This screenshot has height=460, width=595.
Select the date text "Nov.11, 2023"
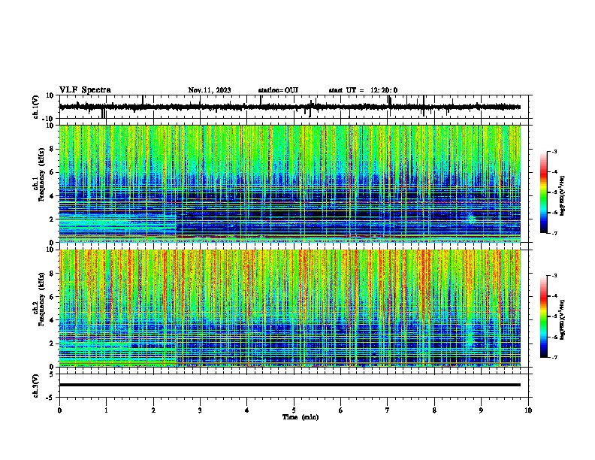pyautogui.click(x=210, y=90)
